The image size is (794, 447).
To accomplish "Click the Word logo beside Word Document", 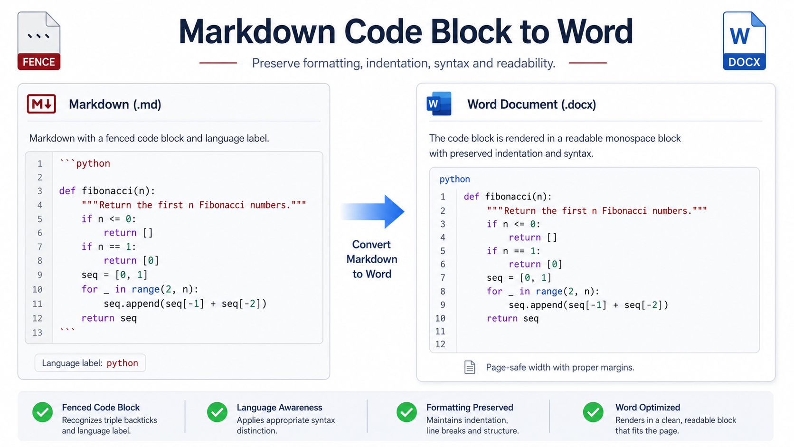I will click(x=439, y=104).
